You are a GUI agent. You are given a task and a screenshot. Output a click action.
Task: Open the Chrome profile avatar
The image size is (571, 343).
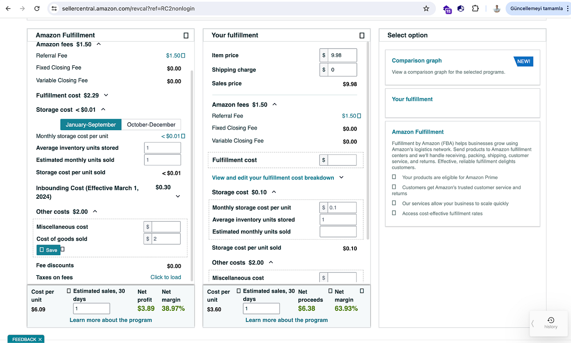pos(497,8)
